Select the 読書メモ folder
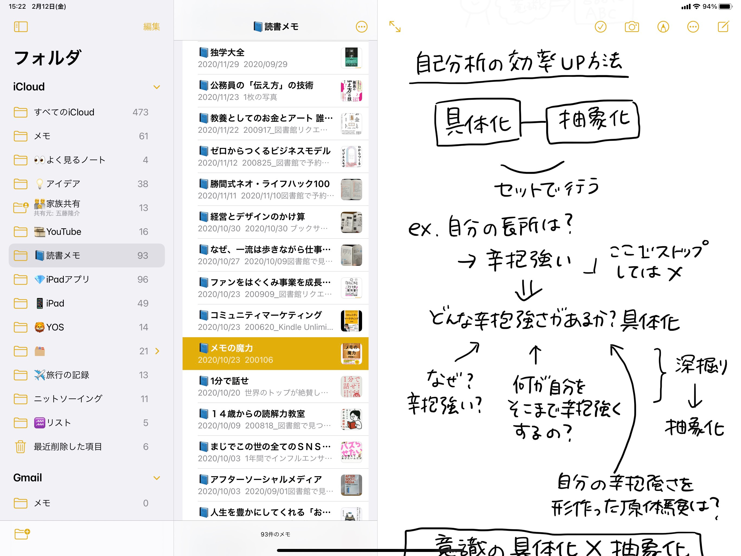 pos(87,255)
